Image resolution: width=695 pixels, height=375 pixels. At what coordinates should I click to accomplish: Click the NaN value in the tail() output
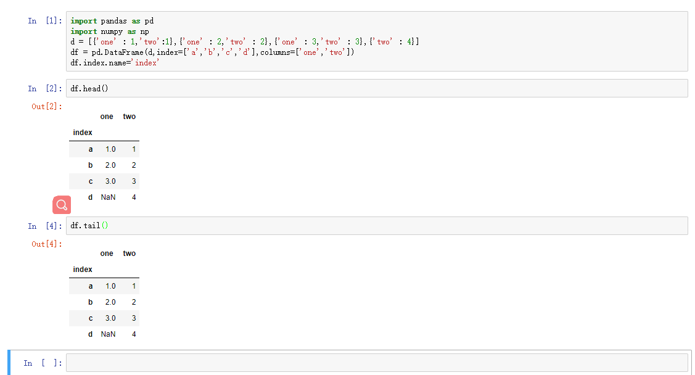pyautogui.click(x=108, y=334)
